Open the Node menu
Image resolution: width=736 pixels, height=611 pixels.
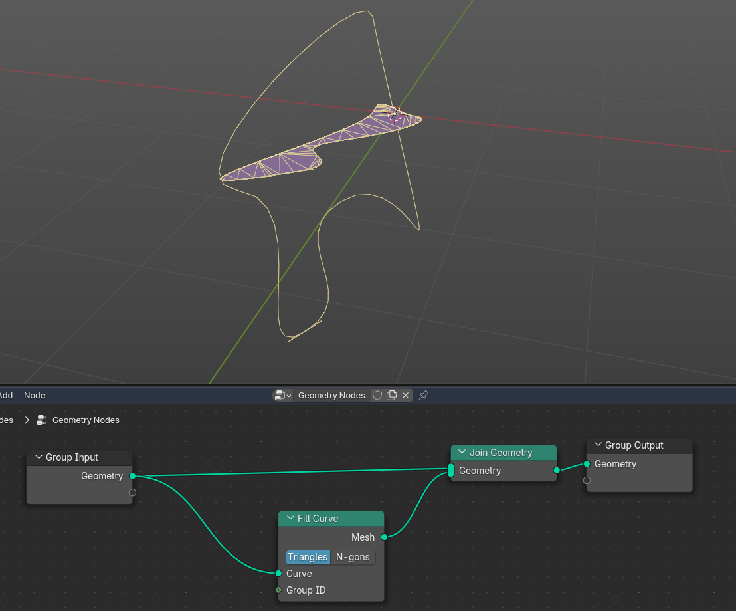click(35, 396)
